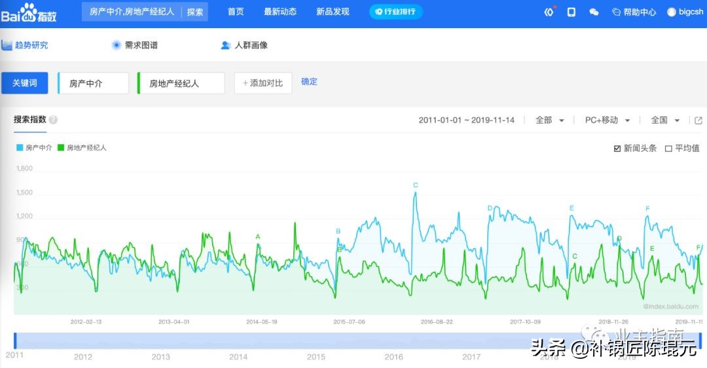The height and width of the screenshot is (368, 707).
Task: Click the 趋势研究 chart icon
Action: pyautogui.click(x=7, y=45)
